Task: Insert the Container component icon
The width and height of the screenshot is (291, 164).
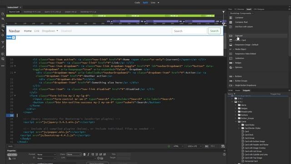Action: pos(231,18)
